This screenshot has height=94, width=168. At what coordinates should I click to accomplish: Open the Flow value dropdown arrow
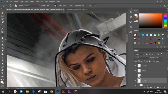[68, 5]
